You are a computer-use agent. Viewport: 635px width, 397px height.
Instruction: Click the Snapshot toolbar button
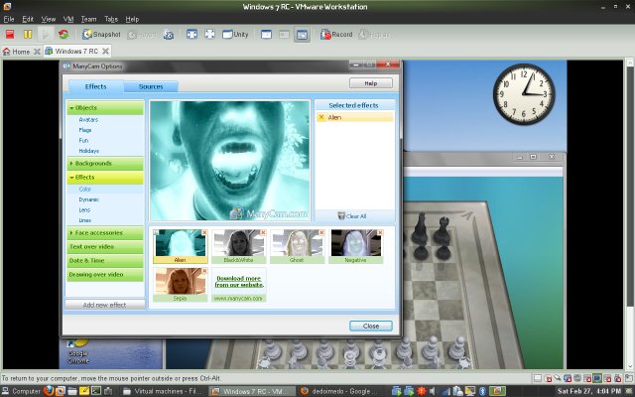coord(102,34)
